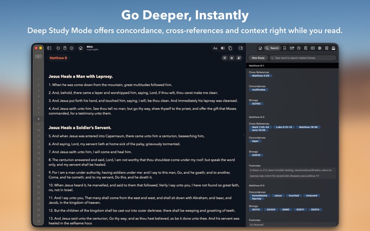Screen dimensions: 370x231
Task: Open the clock history icon
Action: (299, 48)
